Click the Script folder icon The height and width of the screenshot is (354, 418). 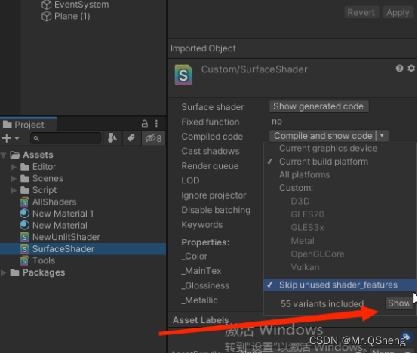click(25, 190)
